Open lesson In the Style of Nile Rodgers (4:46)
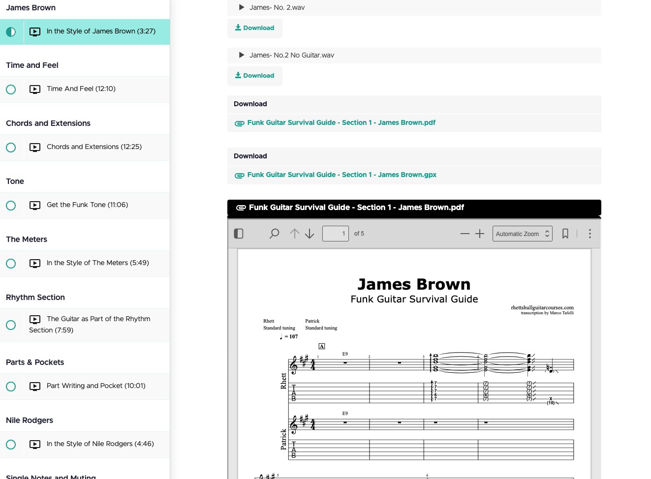 click(100, 444)
